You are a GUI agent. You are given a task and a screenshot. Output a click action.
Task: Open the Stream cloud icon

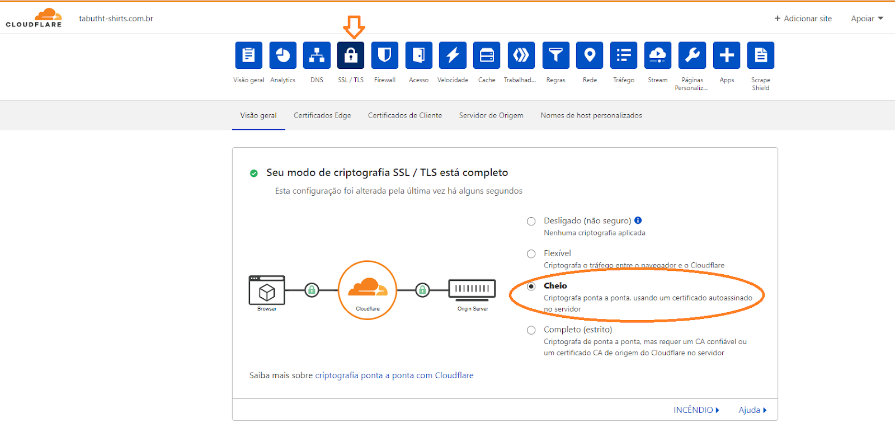click(x=658, y=55)
